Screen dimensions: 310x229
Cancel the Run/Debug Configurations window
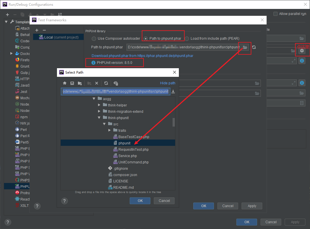click(271, 222)
